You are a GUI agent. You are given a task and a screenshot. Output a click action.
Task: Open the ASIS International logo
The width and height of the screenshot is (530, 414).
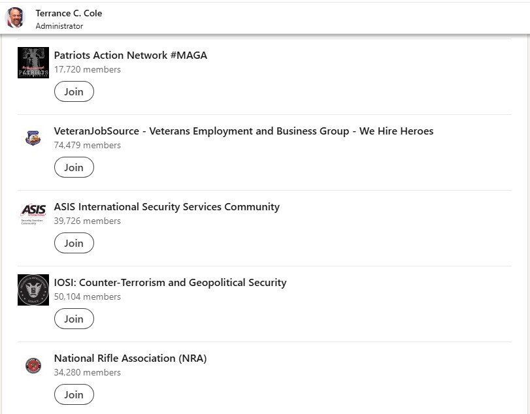coord(33,214)
